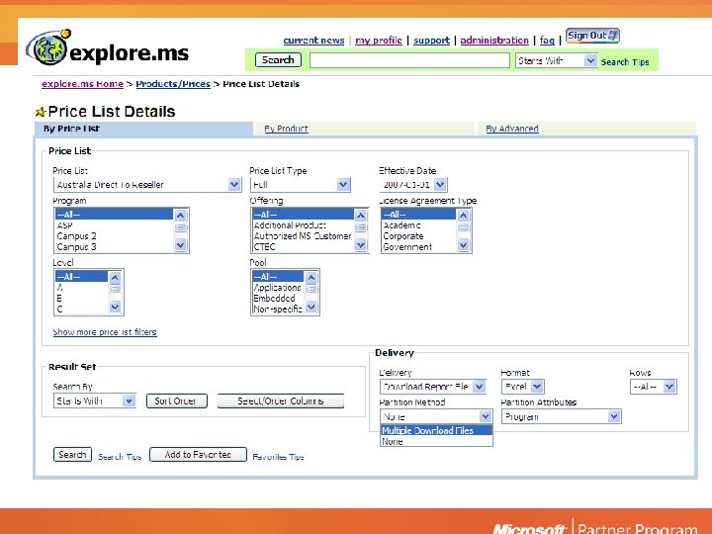Click Show more price list filters
Image resolution: width=712 pixels, height=534 pixels.
click(x=105, y=332)
